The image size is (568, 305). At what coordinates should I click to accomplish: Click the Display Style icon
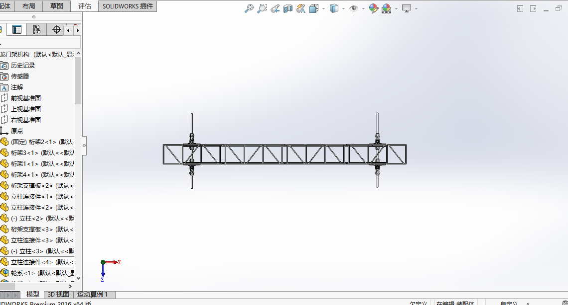click(334, 8)
